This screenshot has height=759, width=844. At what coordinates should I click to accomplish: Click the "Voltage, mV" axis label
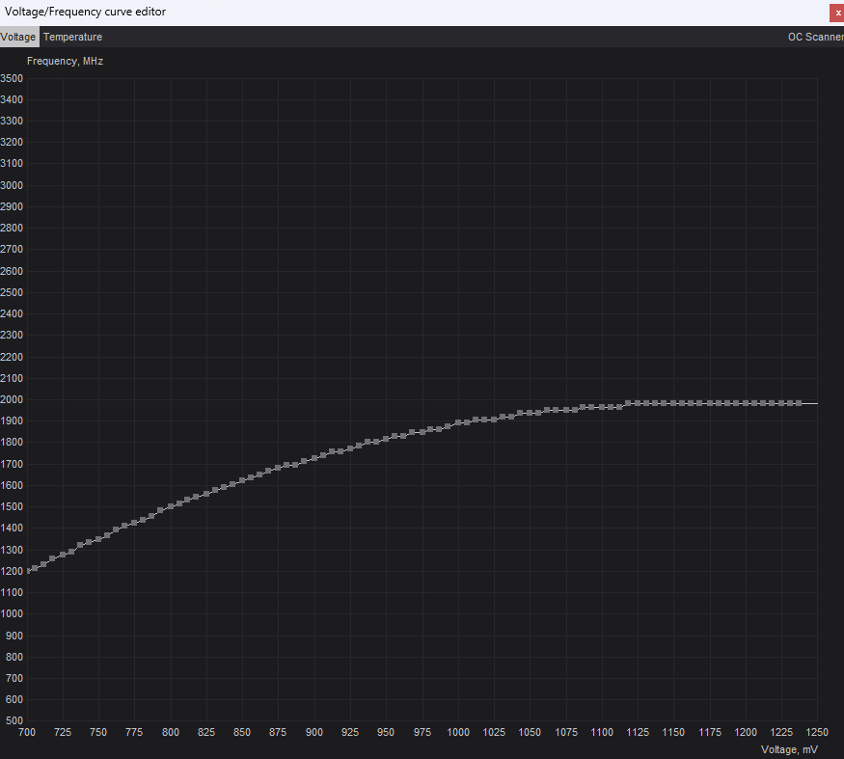(x=789, y=749)
